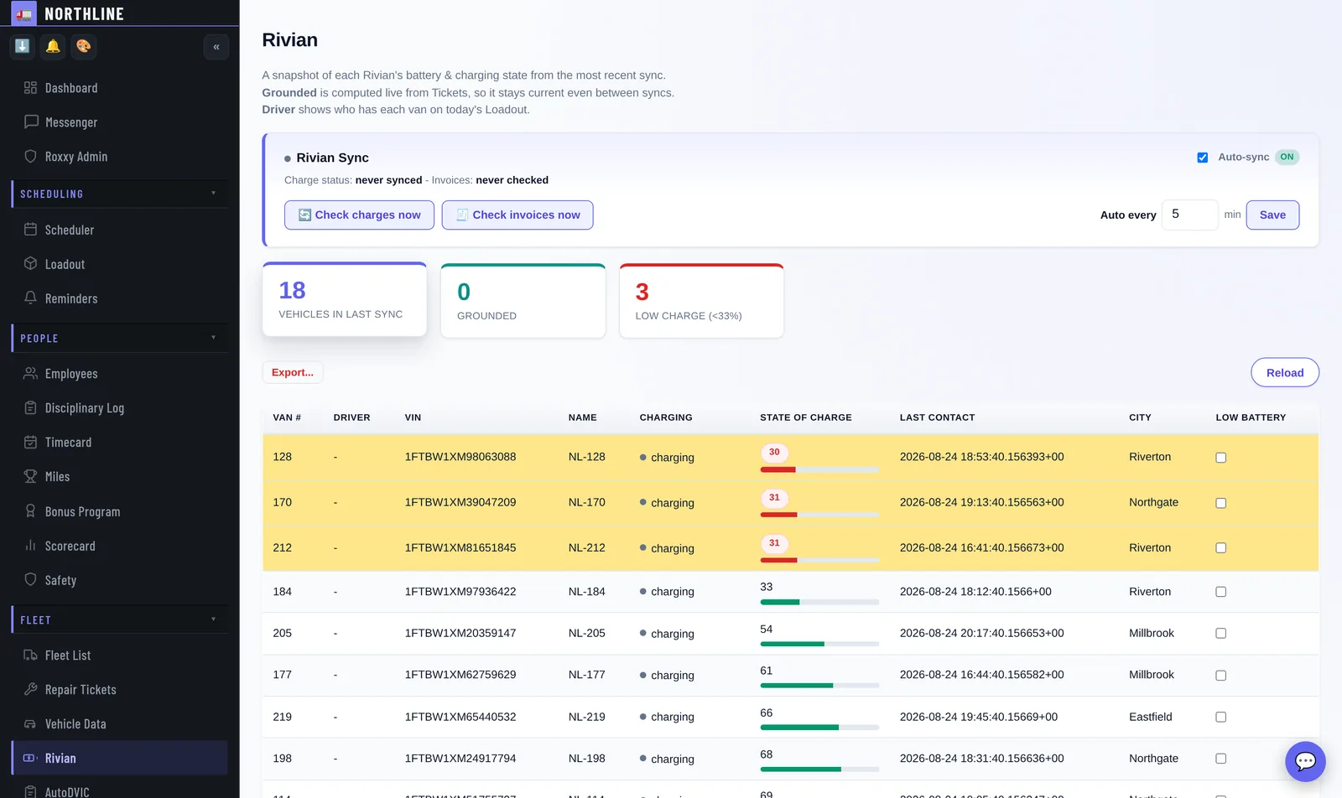Select the Vehicles In Last Sync card
The width and height of the screenshot is (1342, 798).
(345, 300)
